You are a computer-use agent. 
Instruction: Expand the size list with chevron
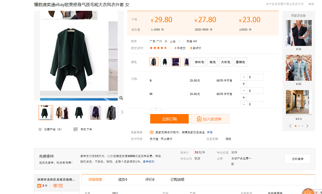156,108
